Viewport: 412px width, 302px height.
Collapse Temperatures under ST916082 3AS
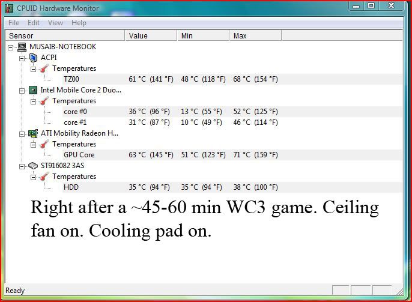click(x=34, y=177)
